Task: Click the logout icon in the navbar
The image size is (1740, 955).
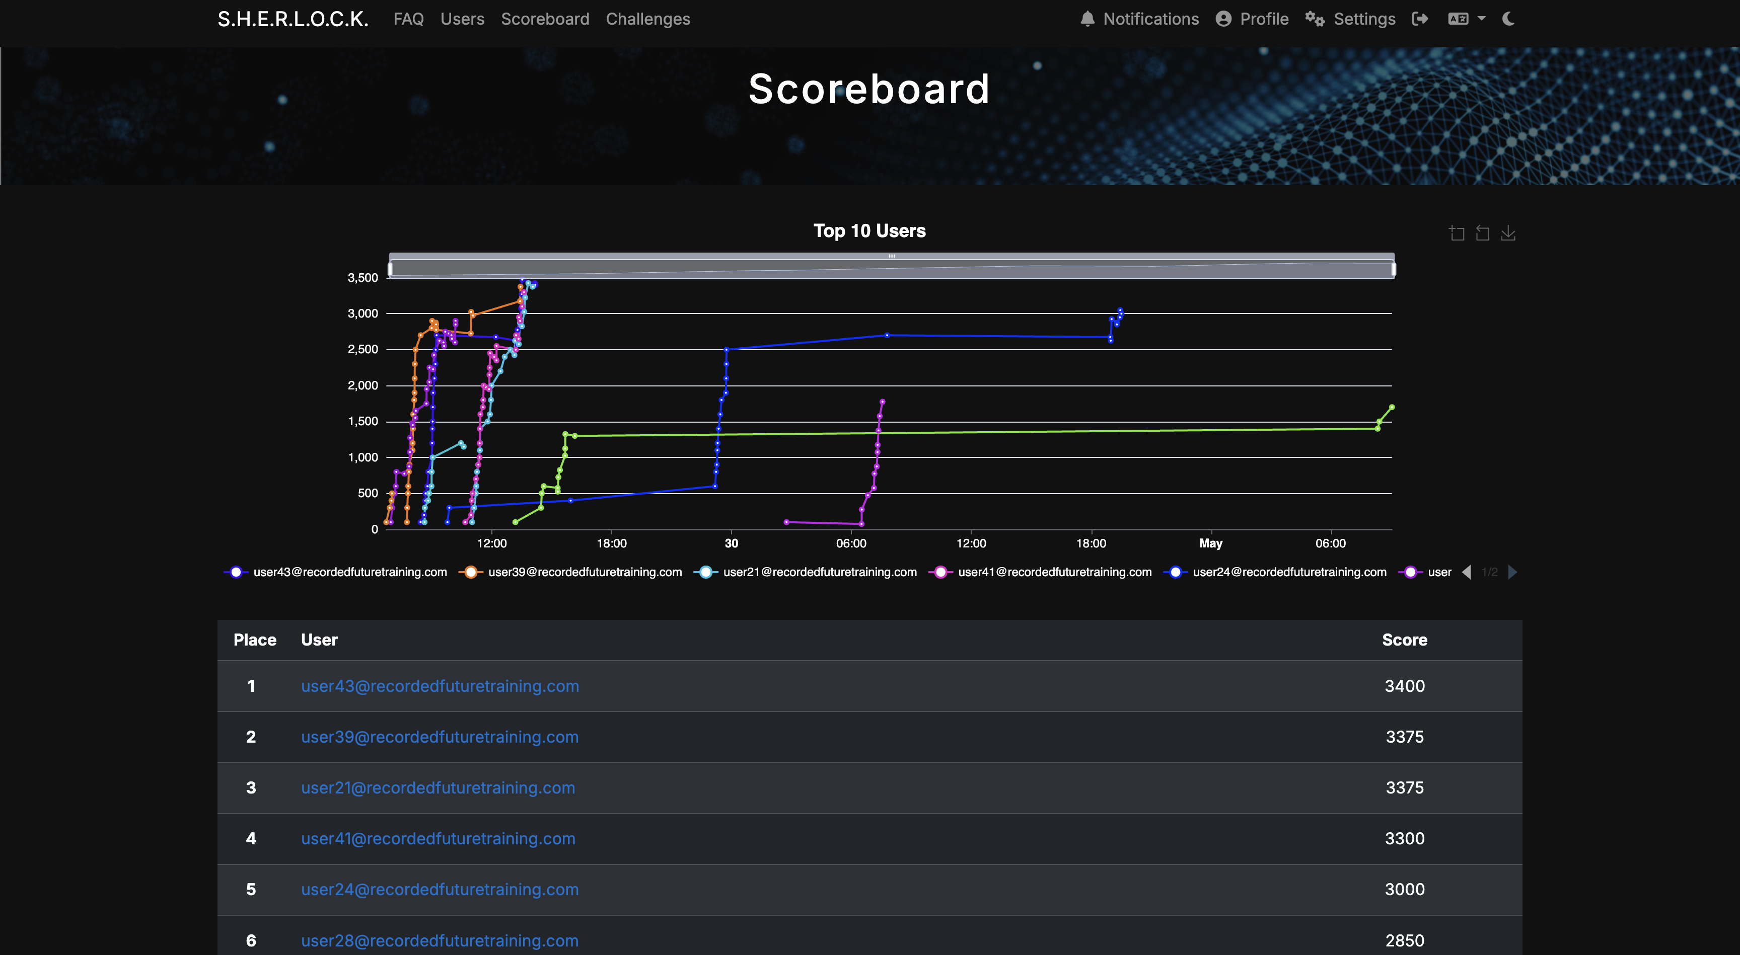Action: pos(1420,18)
